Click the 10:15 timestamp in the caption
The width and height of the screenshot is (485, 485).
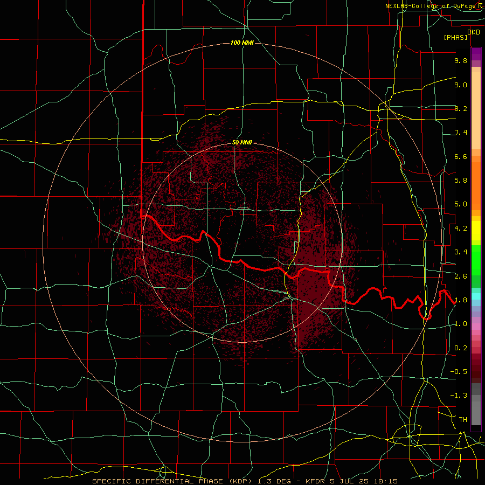385,481
